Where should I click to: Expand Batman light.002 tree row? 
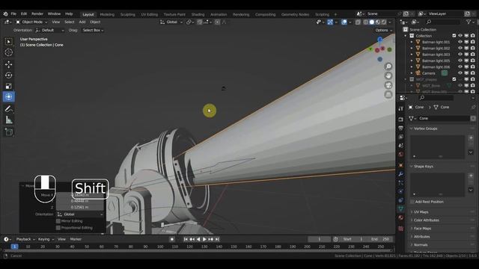412,48
